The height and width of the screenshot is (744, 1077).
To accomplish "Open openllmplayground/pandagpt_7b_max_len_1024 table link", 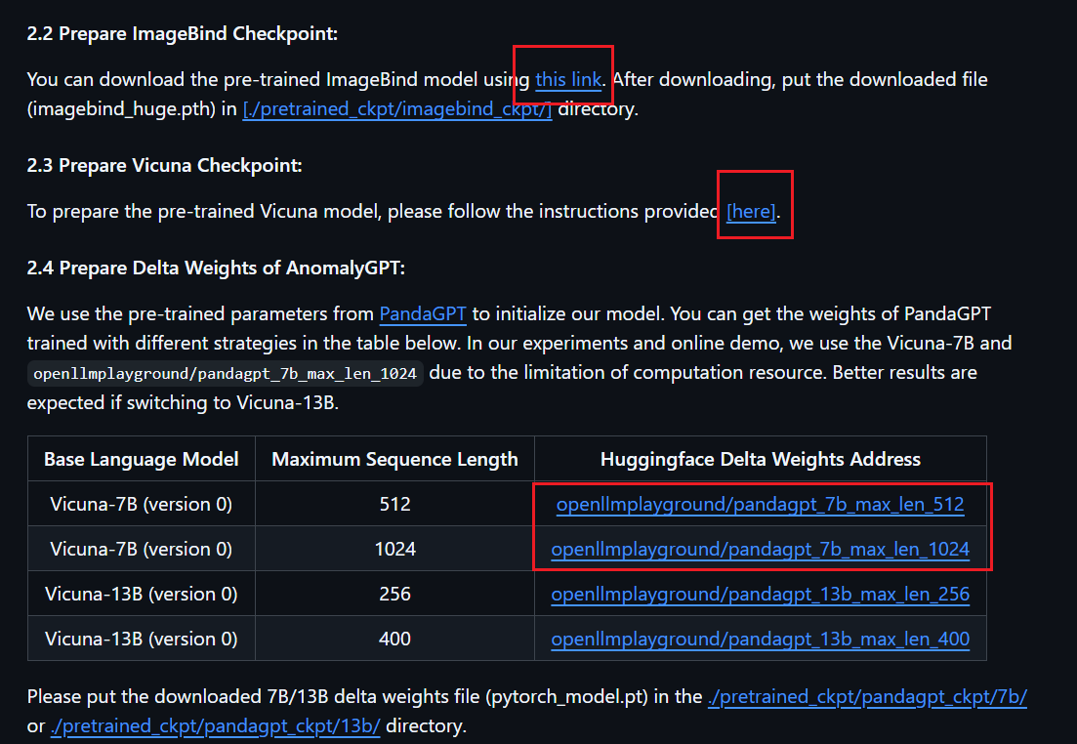I will (760, 550).
